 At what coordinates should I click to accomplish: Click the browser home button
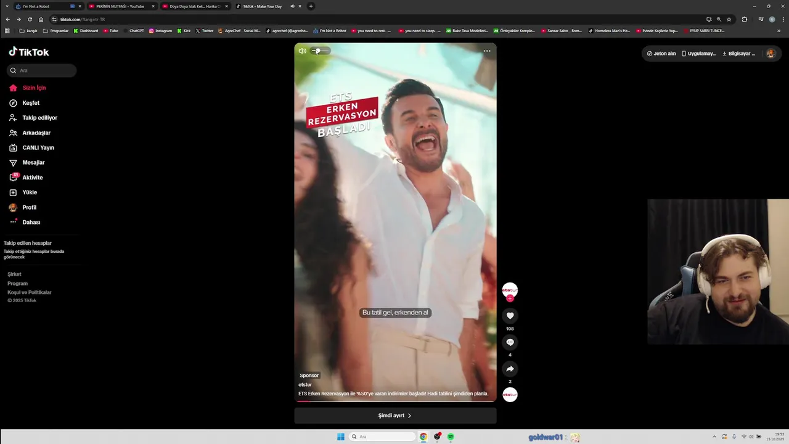[x=41, y=19]
